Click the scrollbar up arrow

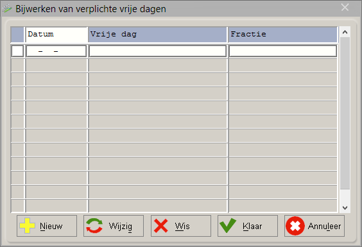[345, 32]
